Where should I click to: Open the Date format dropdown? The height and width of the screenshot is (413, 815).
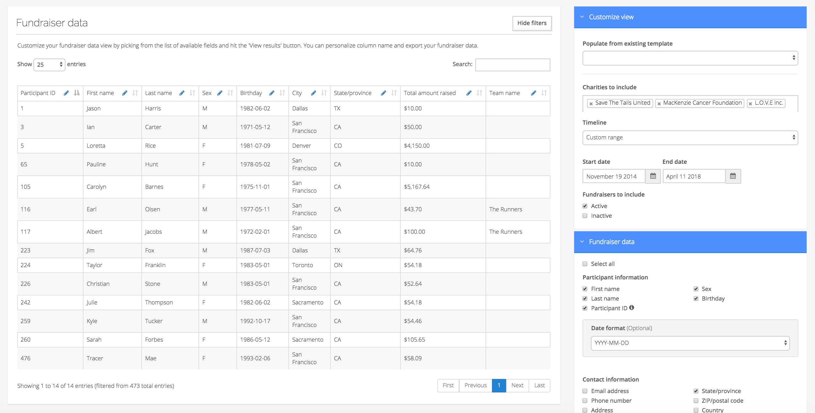click(x=690, y=343)
